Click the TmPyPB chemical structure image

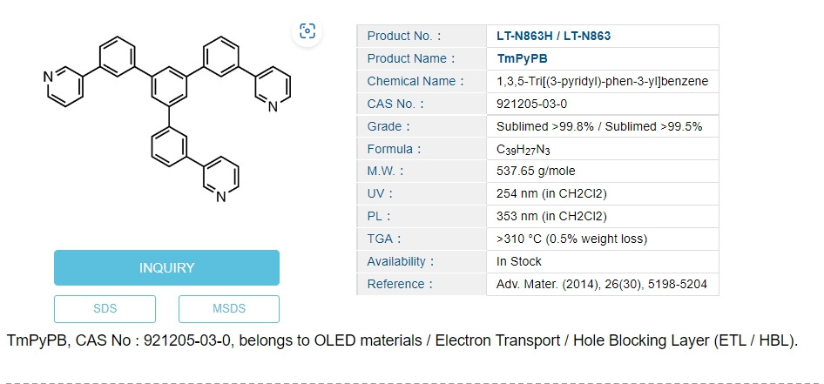pyautogui.click(x=167, y=118)
